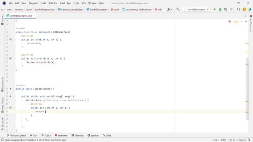Open the LambdaExamples run configuration dropdown

click(196, 9)
